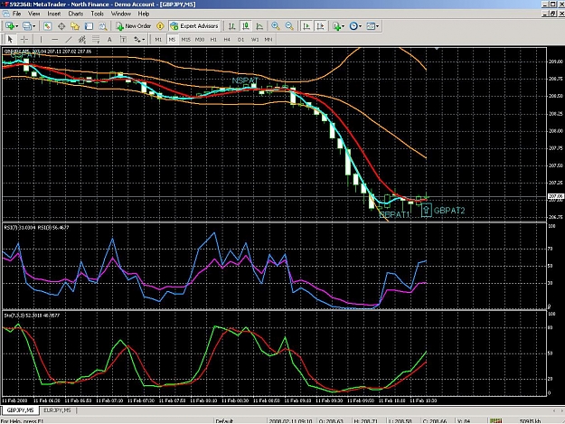Switch to M30 timeframe
This screenshot has height=424, width=565.
(200, 39)
